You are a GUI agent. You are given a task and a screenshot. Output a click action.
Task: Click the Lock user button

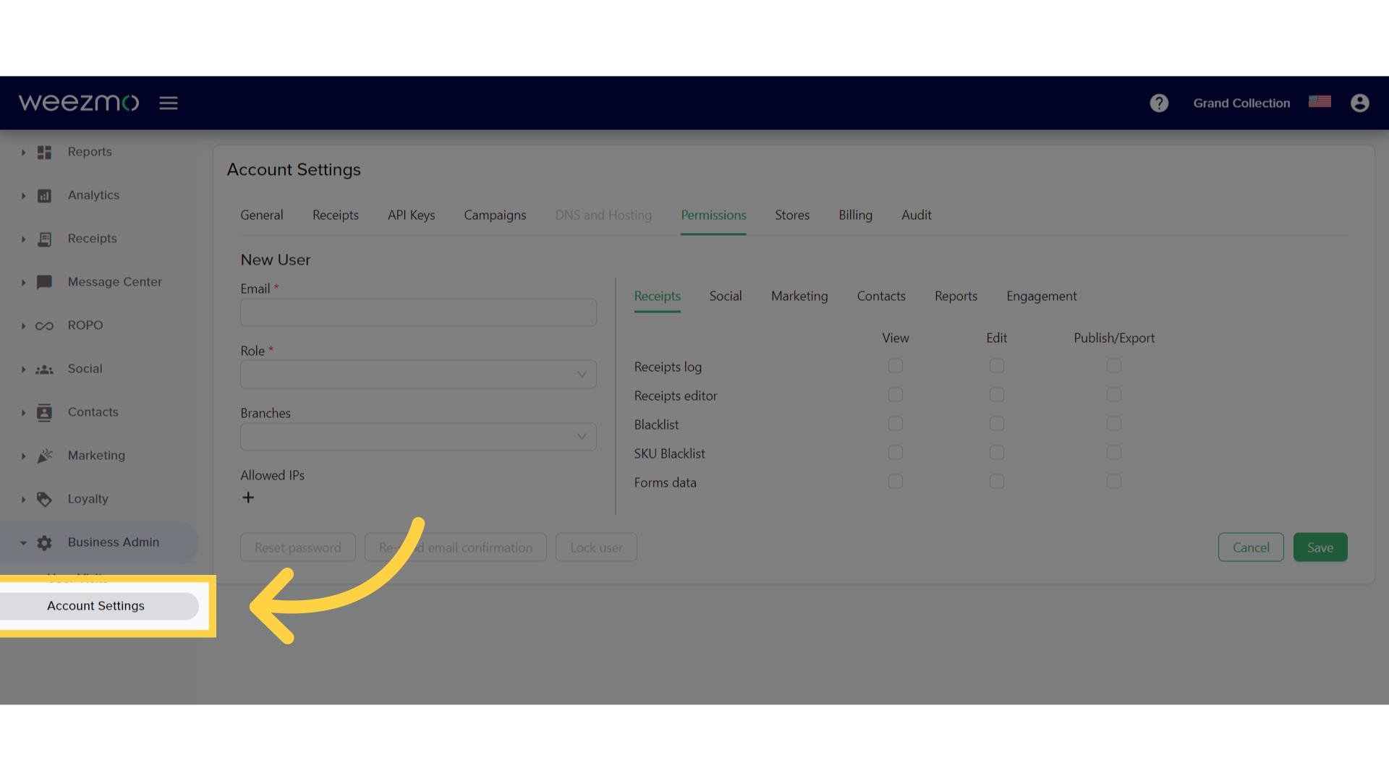pyautogui.click(x=596, y=547)
